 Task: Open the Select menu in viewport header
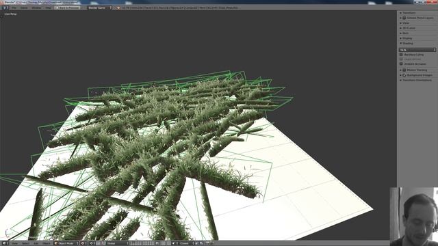[x=26, y=243]
